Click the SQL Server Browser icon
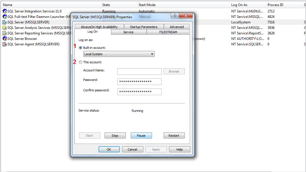306x172 pixels. [4, 39]
